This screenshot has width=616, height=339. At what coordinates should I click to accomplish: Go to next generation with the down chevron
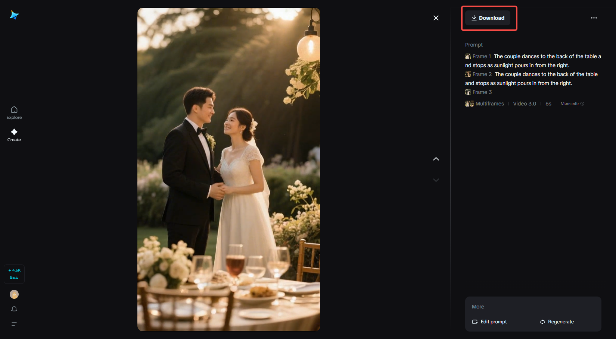click(436, 180)
